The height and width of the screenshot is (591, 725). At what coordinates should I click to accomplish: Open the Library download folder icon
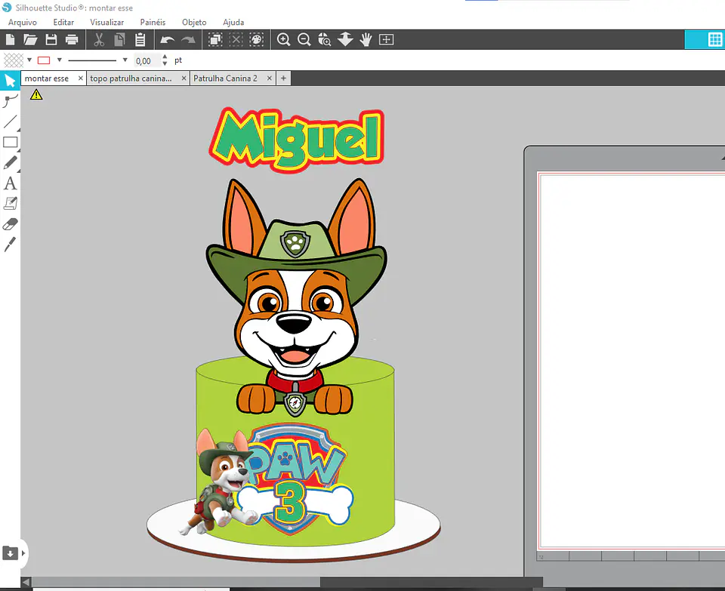point(10,553)
